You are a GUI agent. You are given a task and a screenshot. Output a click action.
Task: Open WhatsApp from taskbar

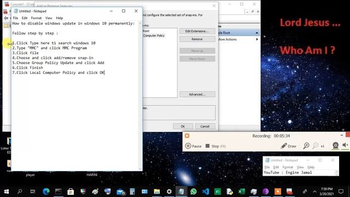coord(194,192)
